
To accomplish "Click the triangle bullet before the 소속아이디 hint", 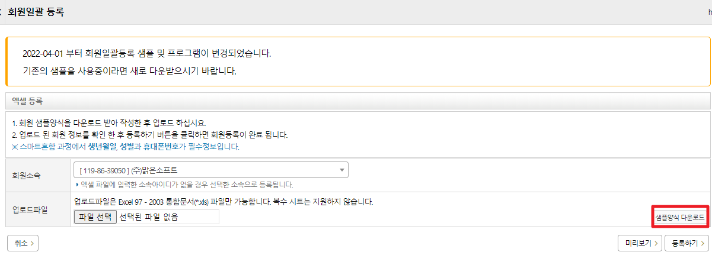I will click(78, 185).
